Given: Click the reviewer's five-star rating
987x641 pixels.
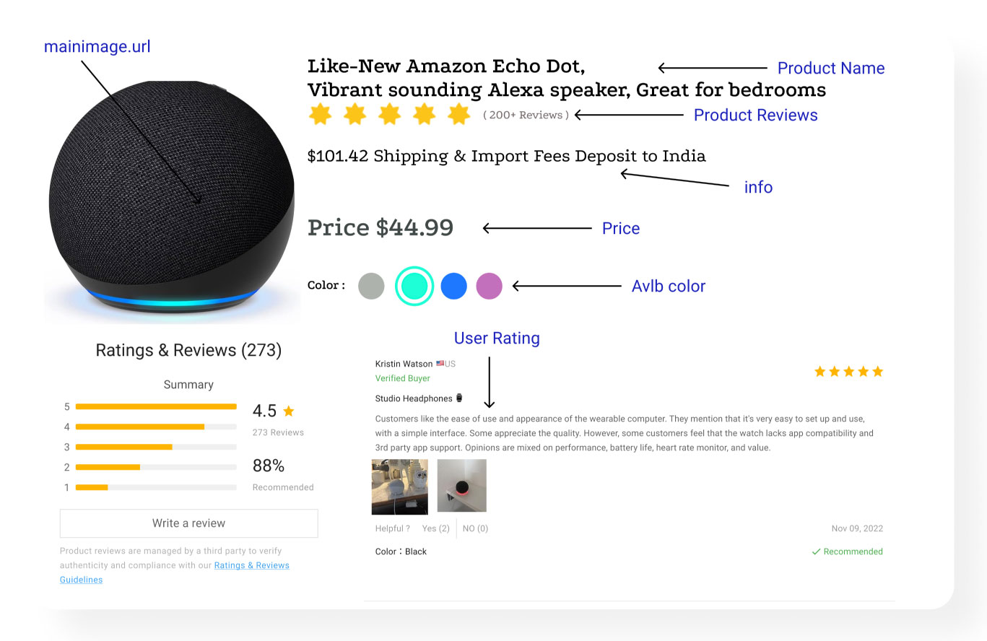Looking at the screenshot, I should click(848, 372).
